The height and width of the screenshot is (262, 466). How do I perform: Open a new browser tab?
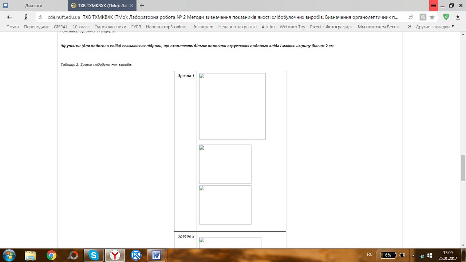(x=142, y=5)
